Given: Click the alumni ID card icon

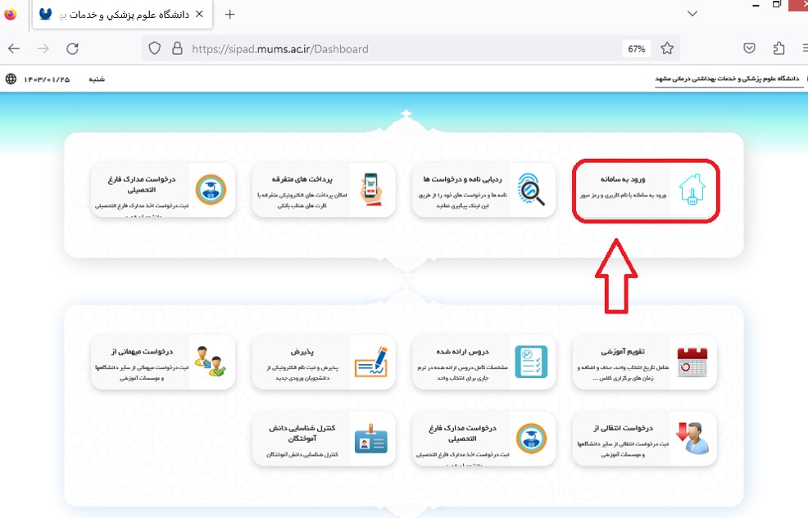Looking at the screenshot, I should 370,439.
